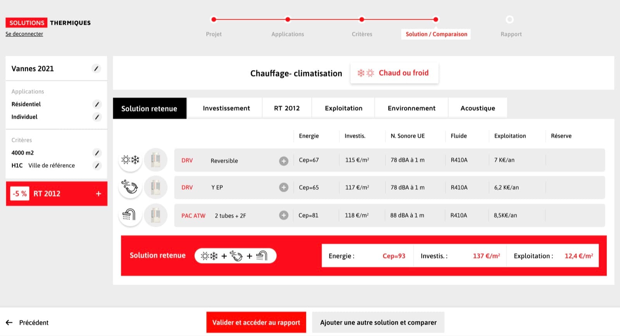Open the RT 2012 tab

(287, 108)
